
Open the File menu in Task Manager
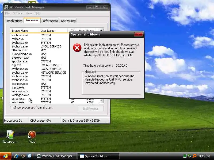click(x=7, y=13)
